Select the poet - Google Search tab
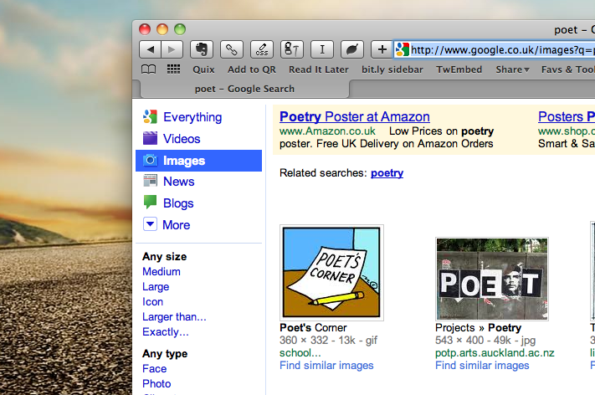This screenshot has width=595, height=395. coord(244,89)
